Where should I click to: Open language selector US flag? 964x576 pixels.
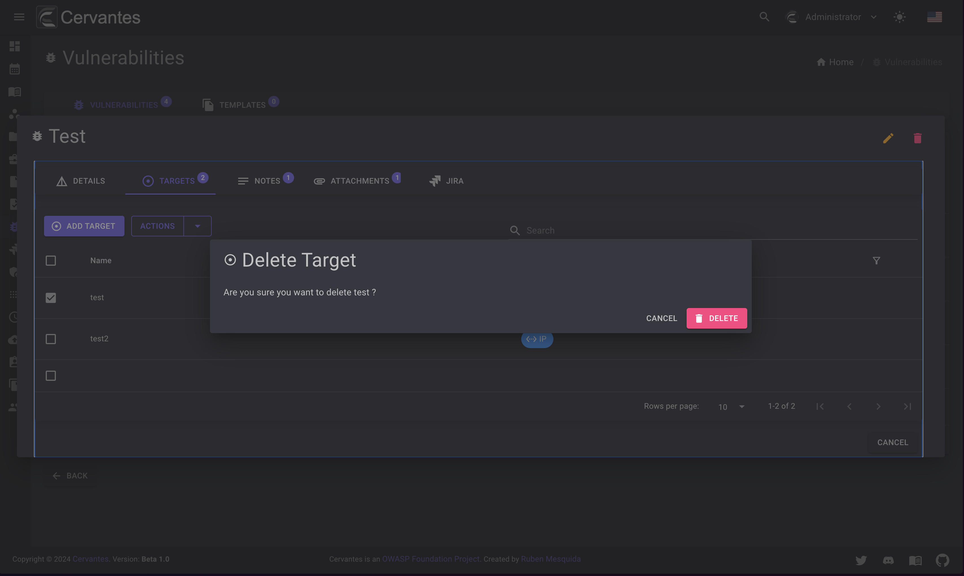pyautogui.click(x=934, y=17)
